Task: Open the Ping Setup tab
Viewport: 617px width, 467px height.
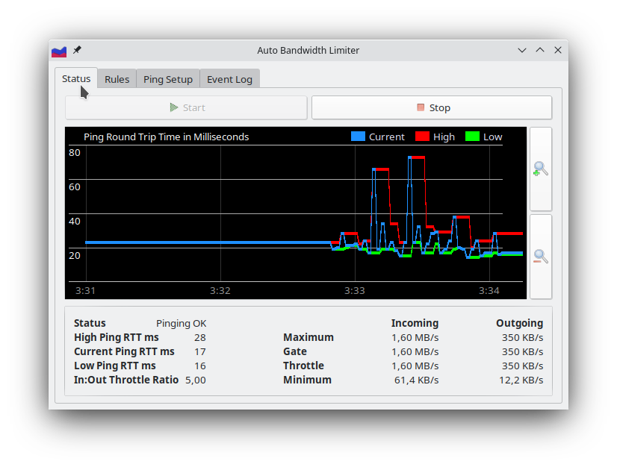Action: (x=167, y=78)
